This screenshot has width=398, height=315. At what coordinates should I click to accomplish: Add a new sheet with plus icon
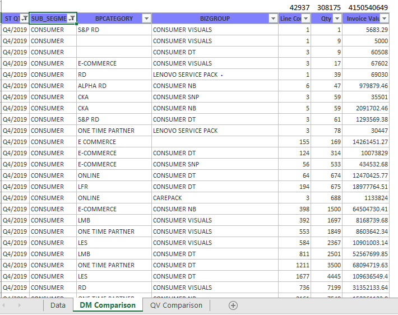click(233, 305)
